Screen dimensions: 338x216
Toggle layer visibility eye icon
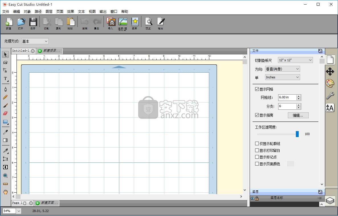pyautogui.click(x=252, y=198)
